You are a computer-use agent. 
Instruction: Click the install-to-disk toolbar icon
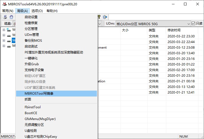pos(5,17)
